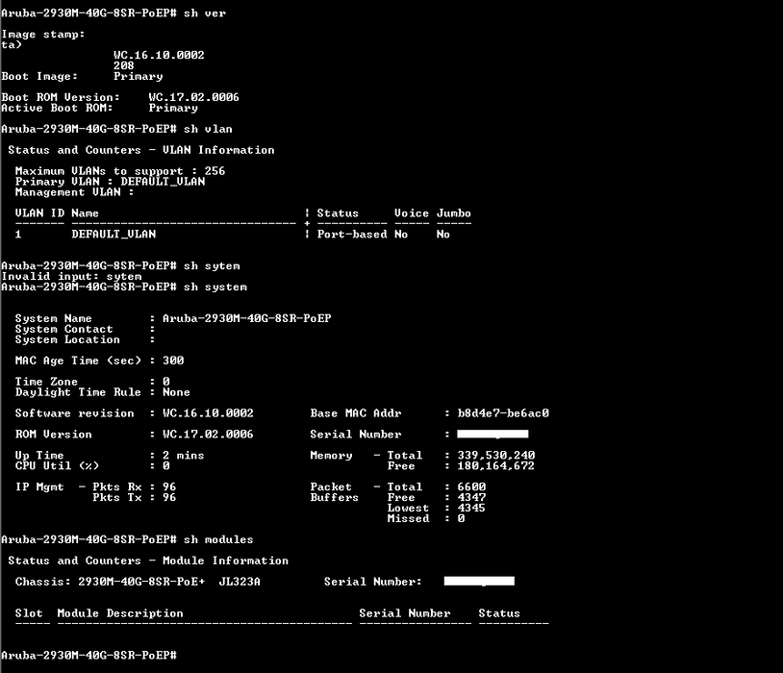Click the 'CPU Util (%)' label
The height and width of the screenshot is (673, 783).
(x=57, y=465)
